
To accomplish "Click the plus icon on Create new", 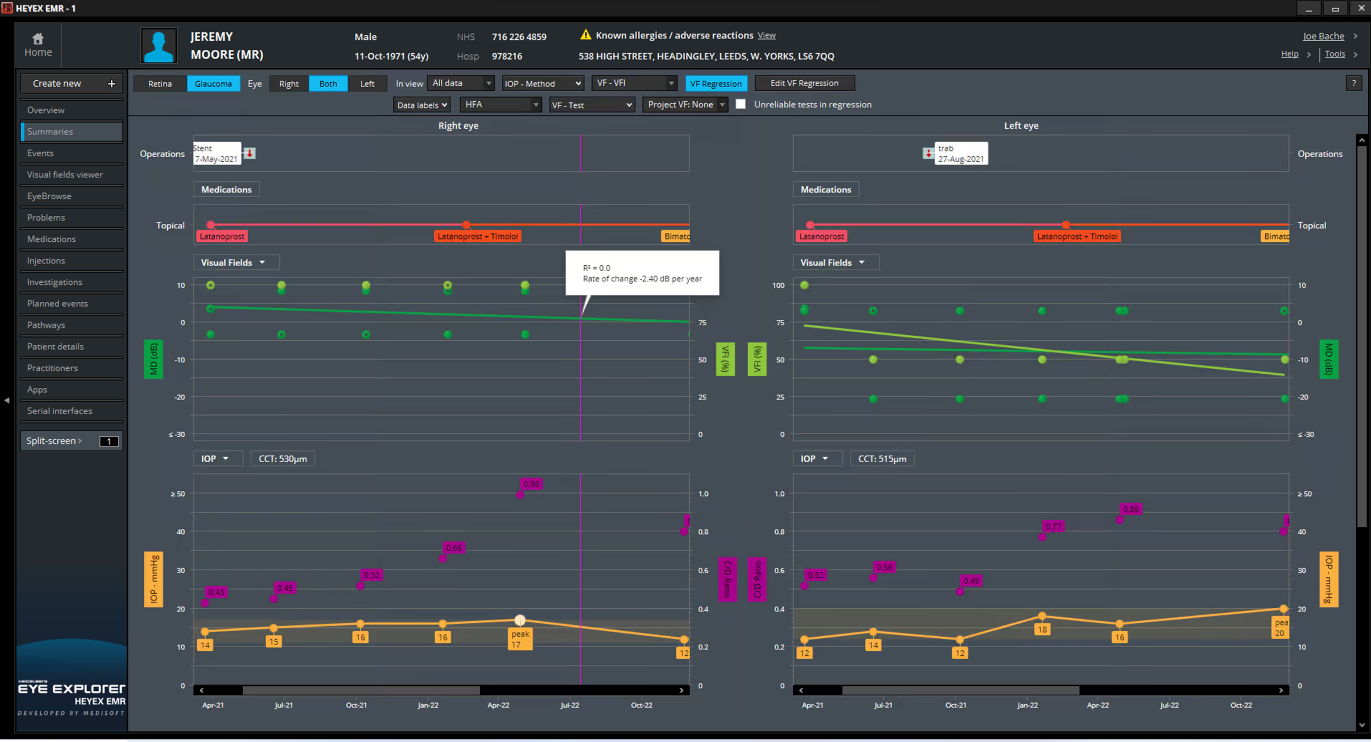I will pos(112,84).
